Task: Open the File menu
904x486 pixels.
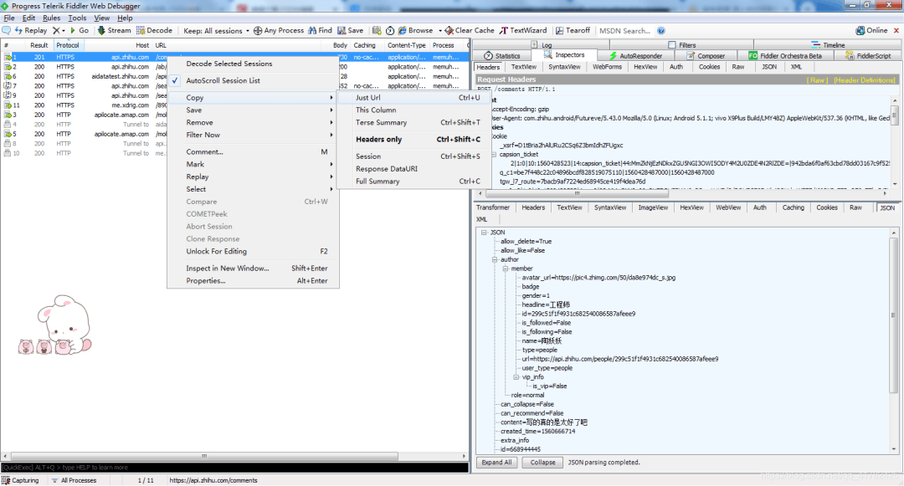Action: coord(9,18)
